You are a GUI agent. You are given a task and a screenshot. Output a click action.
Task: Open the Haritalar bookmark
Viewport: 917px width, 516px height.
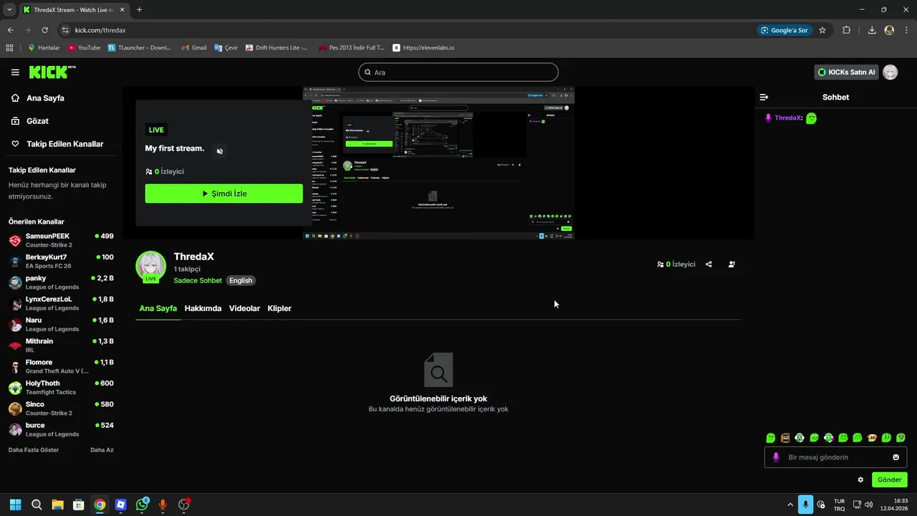tap(44, 47)
